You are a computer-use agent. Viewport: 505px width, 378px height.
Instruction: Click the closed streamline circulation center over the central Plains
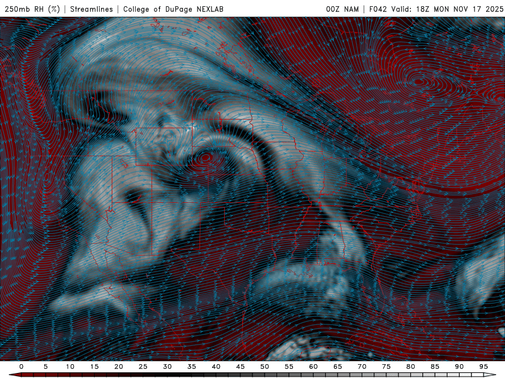205,158
